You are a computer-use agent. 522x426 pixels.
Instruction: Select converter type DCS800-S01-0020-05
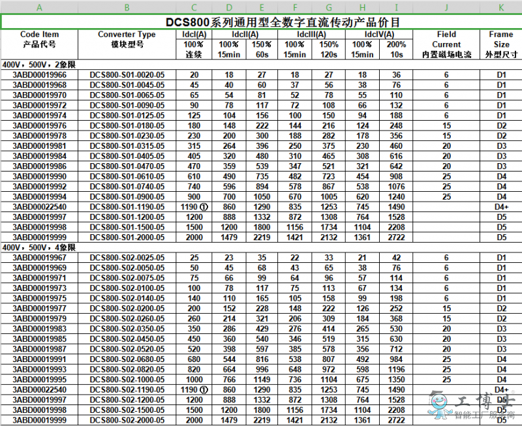tap(127, 75)
